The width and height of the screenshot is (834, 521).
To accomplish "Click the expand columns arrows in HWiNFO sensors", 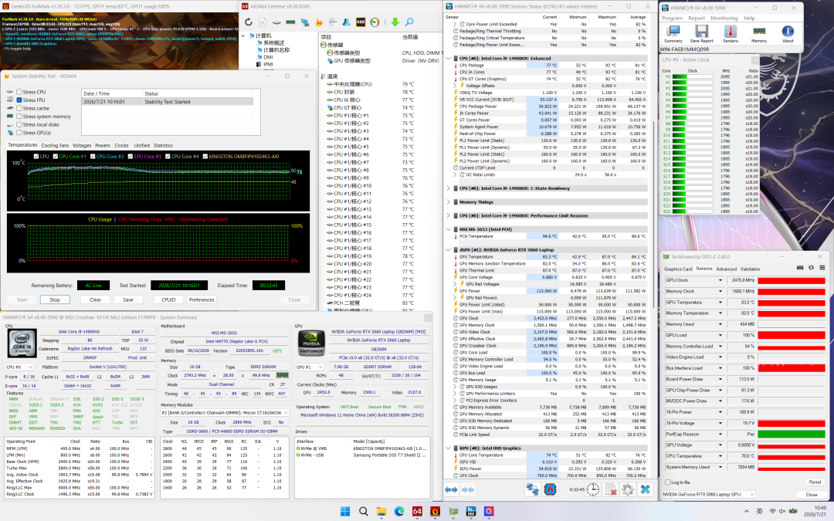I will 451,489.
